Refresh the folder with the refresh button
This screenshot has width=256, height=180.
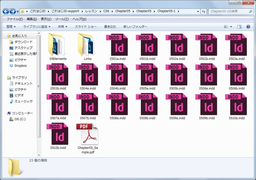pyautogui.click(x=204, y=11)
